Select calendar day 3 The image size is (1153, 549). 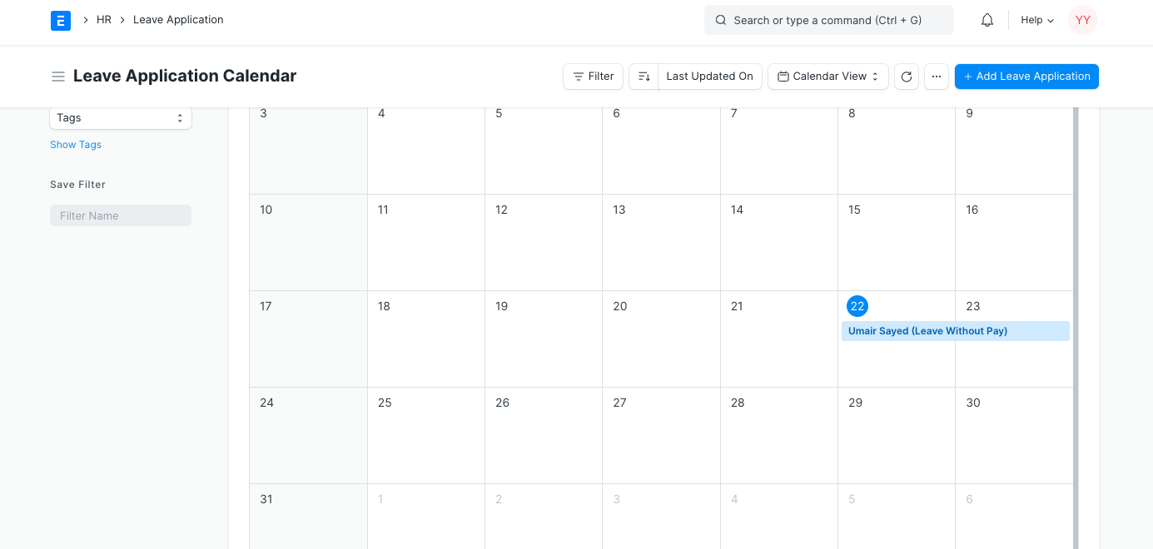(x=263, y=113)
